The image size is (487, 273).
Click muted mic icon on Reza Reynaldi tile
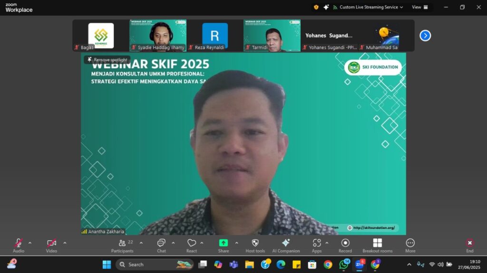pyautogui.click(x=191, y=47)
